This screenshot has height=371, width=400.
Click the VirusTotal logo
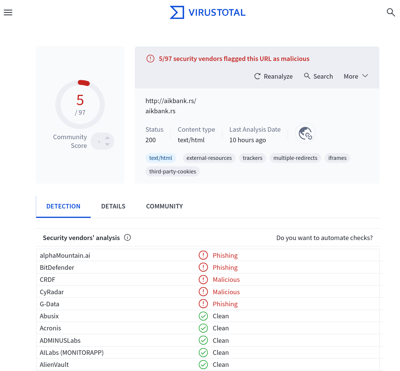(207, 12)
